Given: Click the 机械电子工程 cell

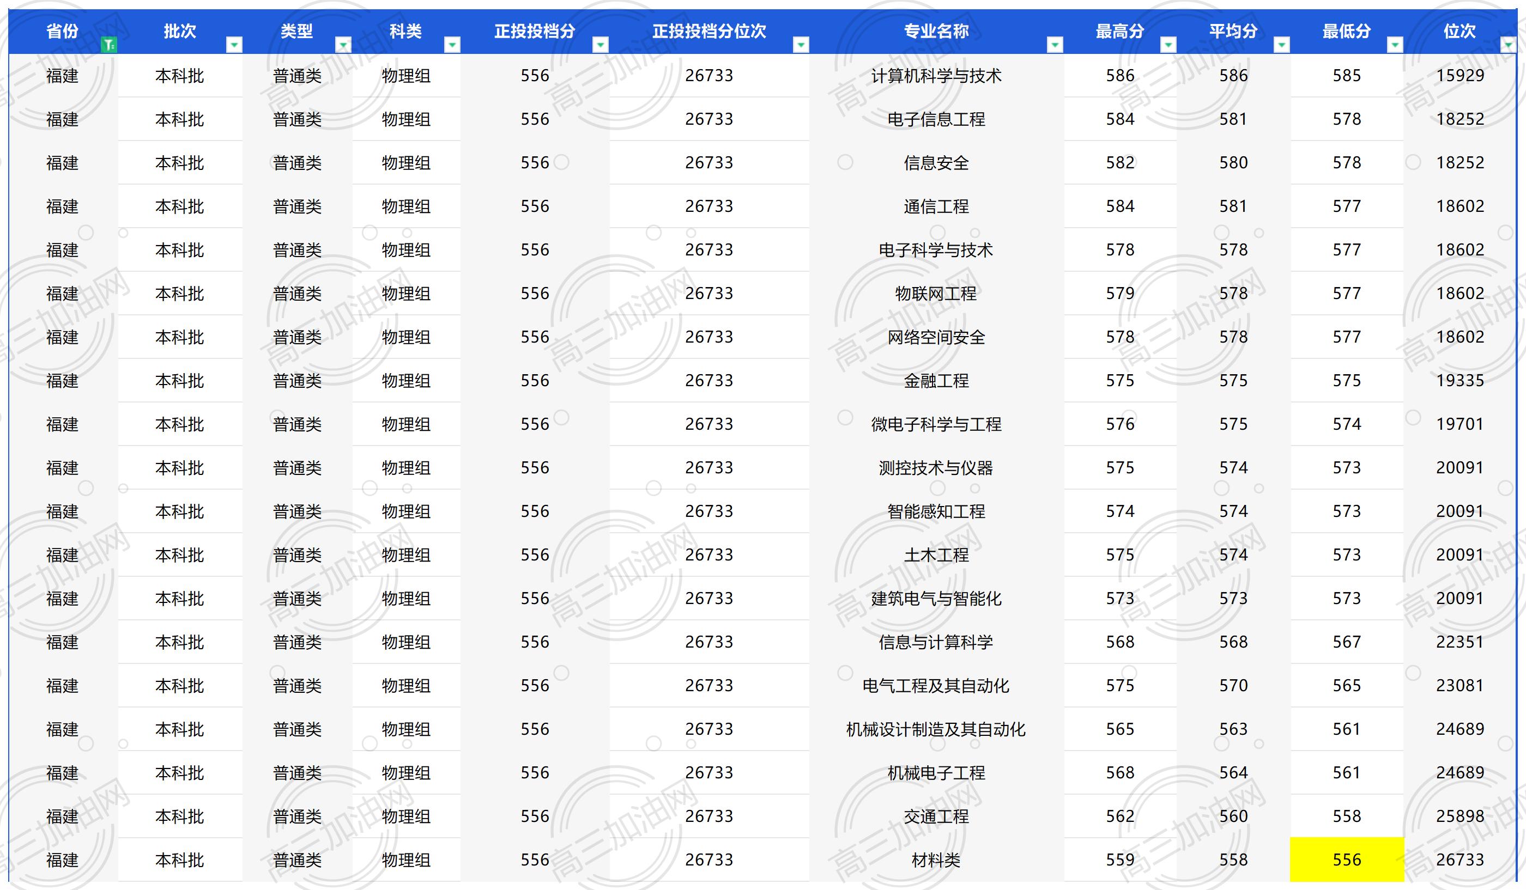Looking at the screenshot, I should coord(936,773).
